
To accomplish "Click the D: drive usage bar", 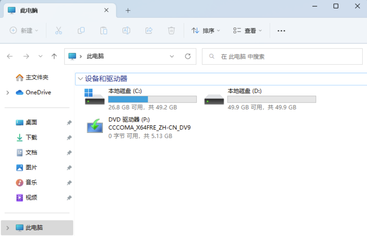I will point(272,99).
